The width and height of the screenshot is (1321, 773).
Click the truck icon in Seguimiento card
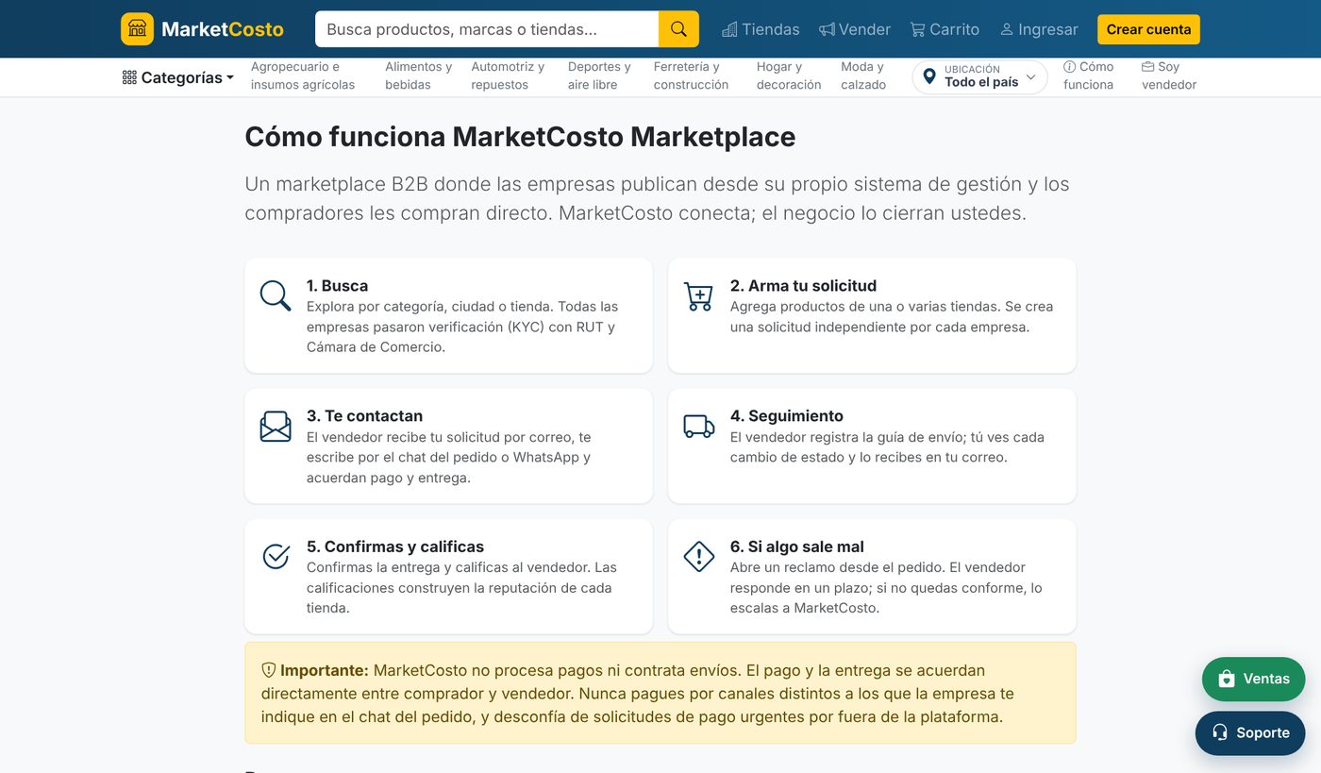(699, 427)
